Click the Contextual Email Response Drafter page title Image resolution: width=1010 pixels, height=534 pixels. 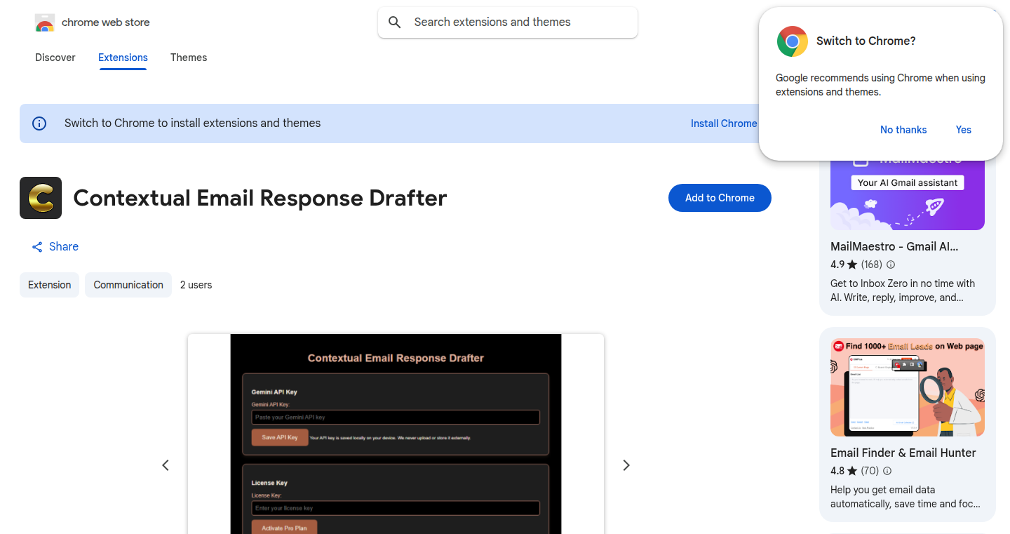(260, 198)
